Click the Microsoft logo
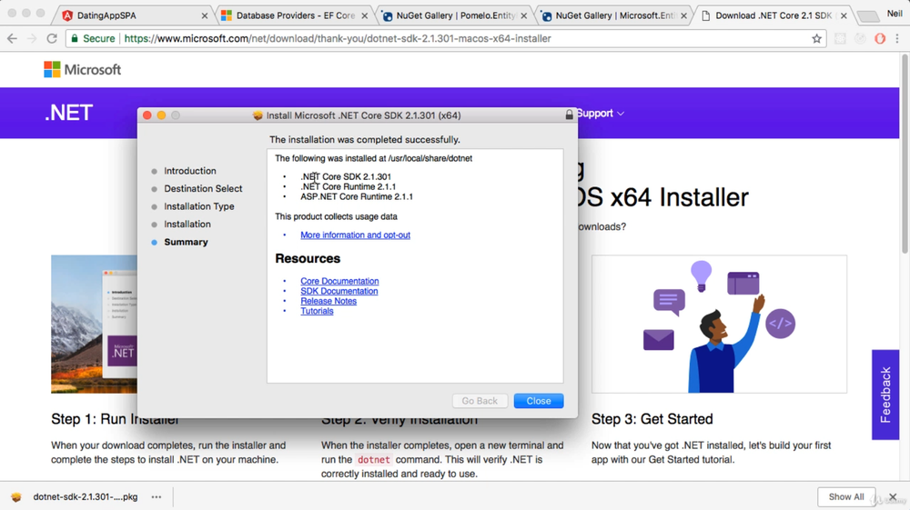910x510 pixels. click(83, 69)
